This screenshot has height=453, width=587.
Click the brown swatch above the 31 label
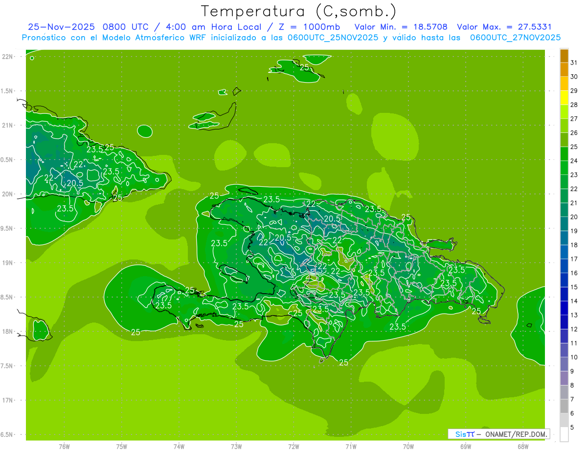tap(564, 56)
